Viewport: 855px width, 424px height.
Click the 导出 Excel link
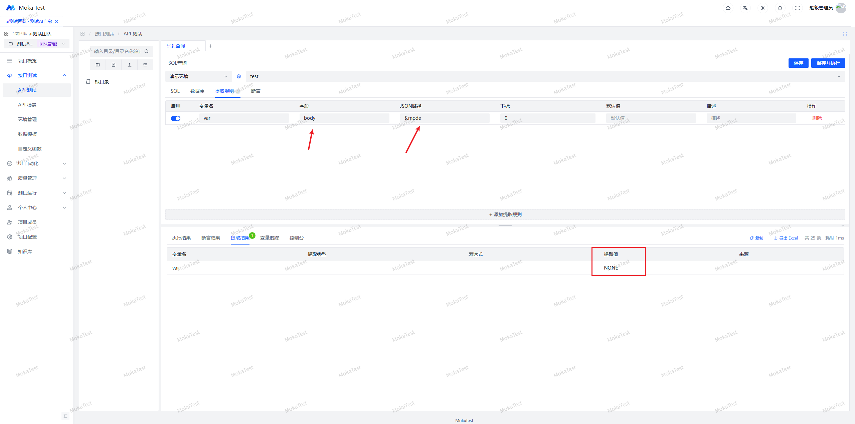[x=786, y=238]
